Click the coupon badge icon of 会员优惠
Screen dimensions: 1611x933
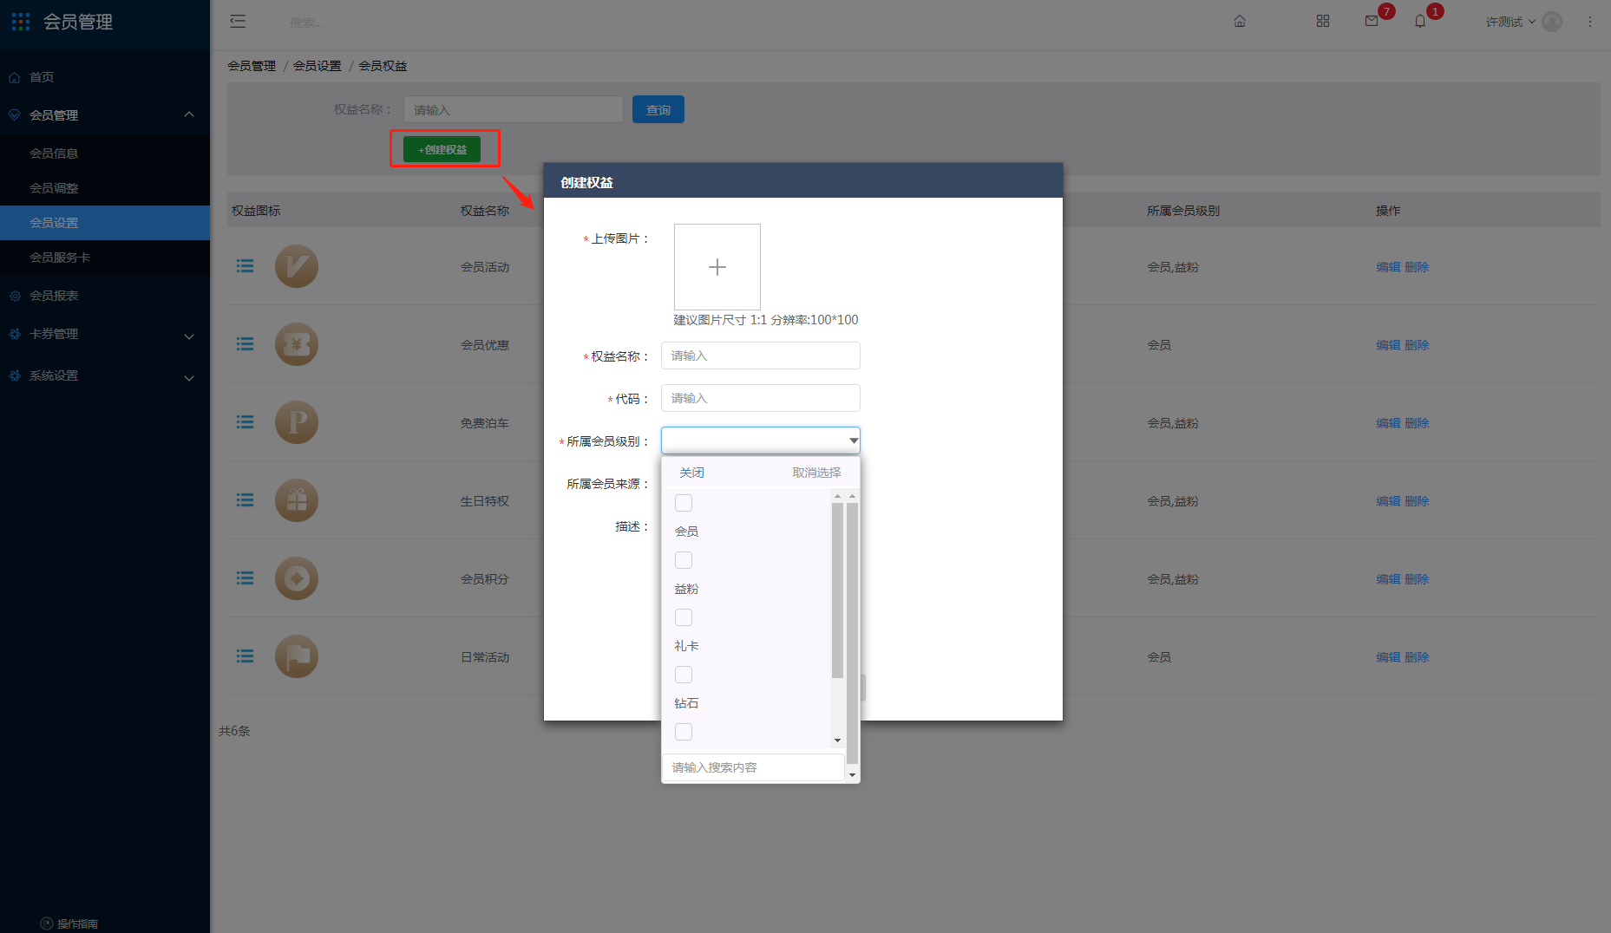pos(297,344)
